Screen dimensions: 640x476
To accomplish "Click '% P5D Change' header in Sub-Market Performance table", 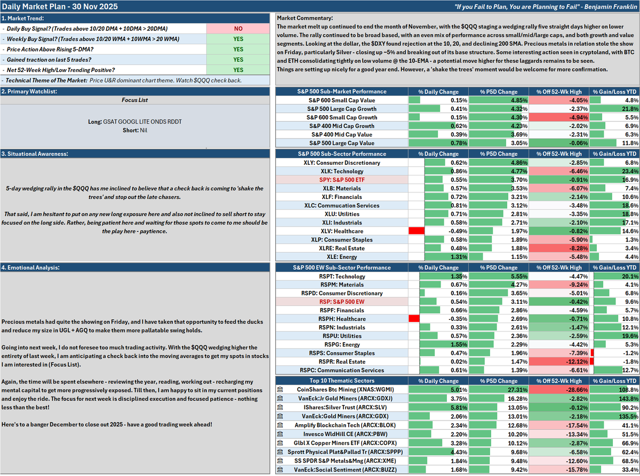I will tap(499, 91).
